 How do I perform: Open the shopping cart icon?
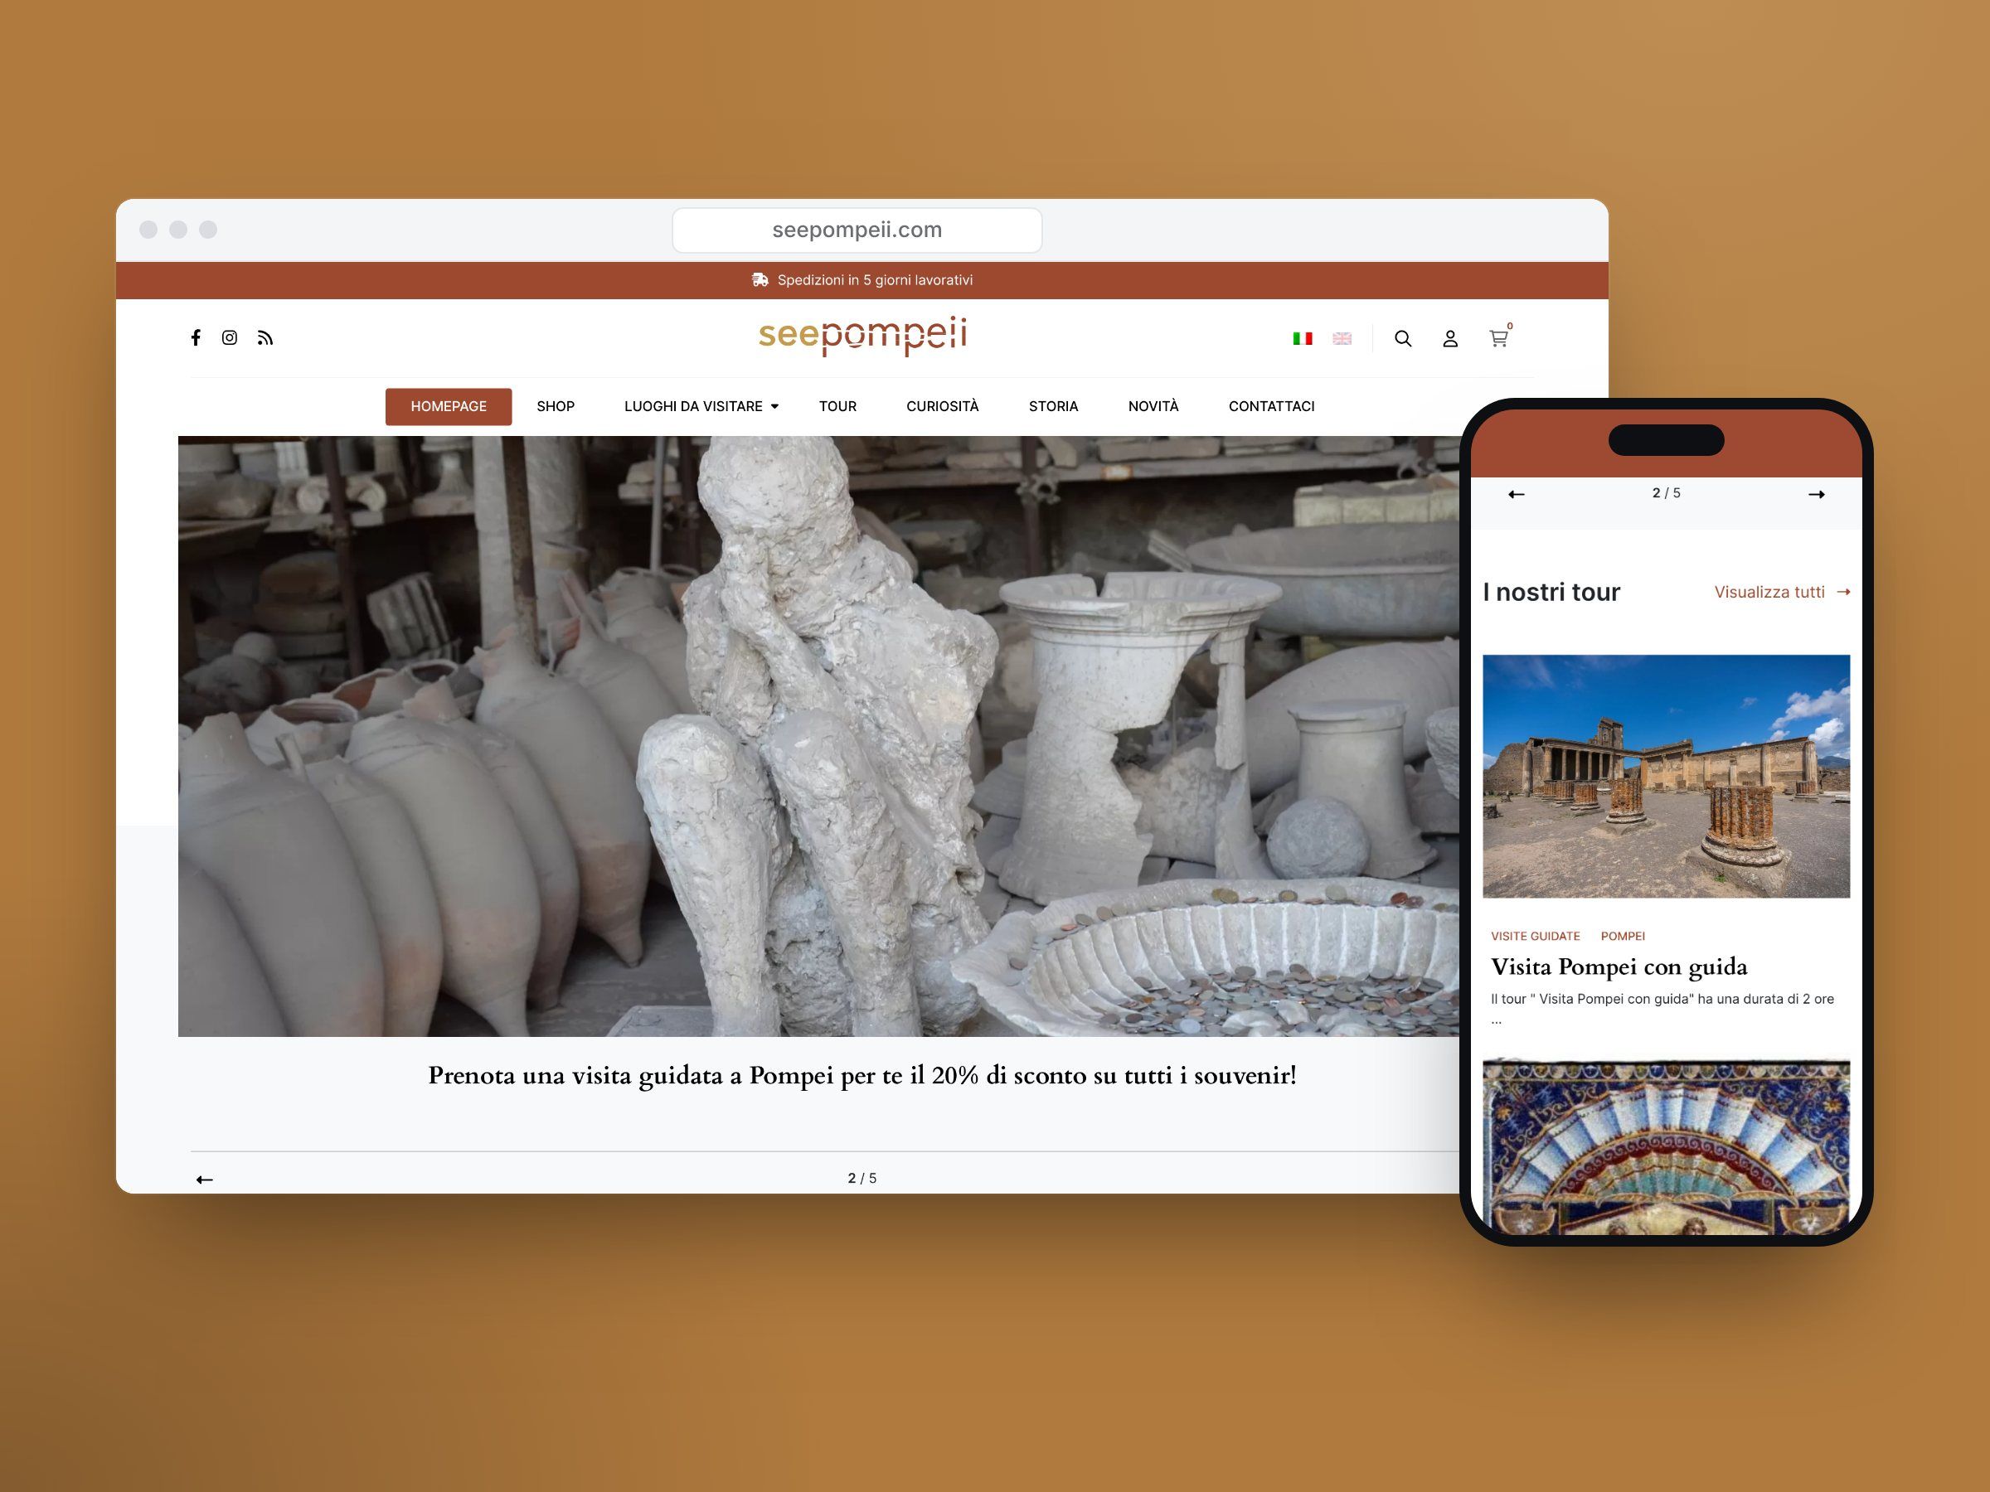[1498, 338]
